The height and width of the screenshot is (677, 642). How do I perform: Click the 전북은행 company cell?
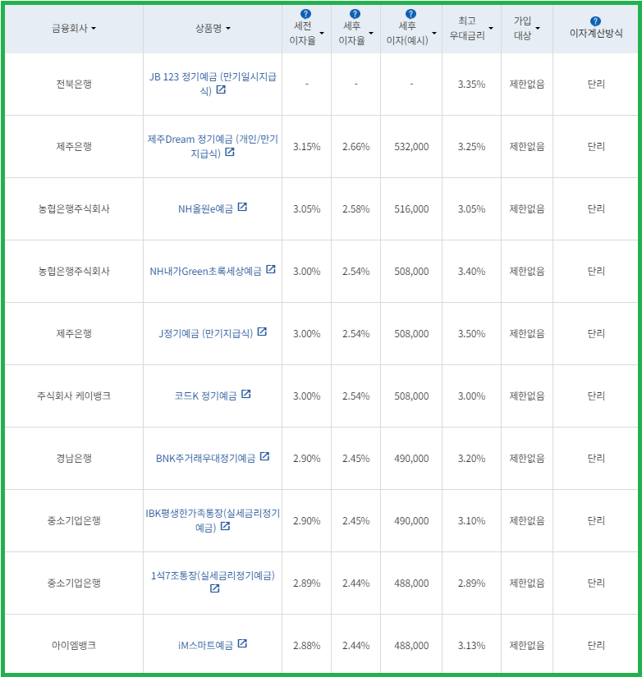click(74, 84)
